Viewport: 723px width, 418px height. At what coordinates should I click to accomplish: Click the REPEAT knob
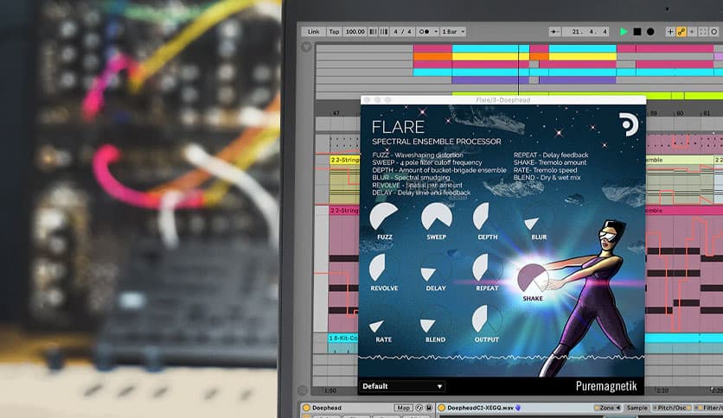[x=487, y=268]
